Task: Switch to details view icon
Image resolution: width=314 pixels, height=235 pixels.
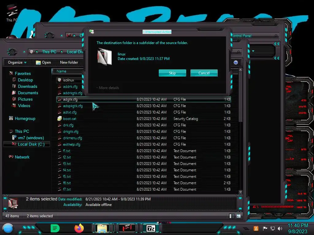Action: coord(232,216)
